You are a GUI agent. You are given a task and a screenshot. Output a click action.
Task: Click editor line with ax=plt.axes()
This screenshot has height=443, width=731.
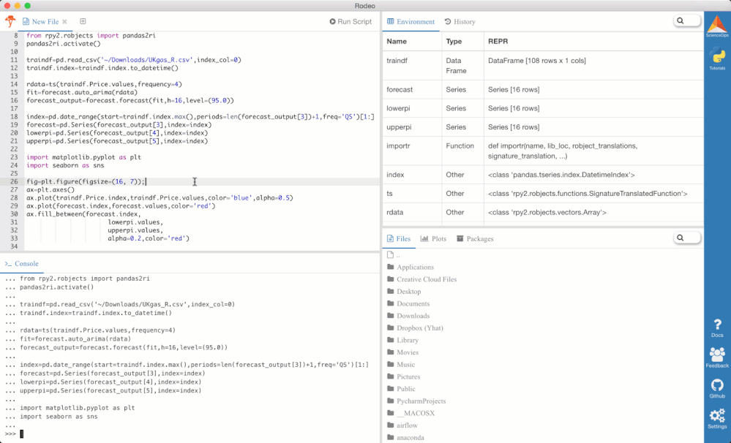click(x=50, y=189)
